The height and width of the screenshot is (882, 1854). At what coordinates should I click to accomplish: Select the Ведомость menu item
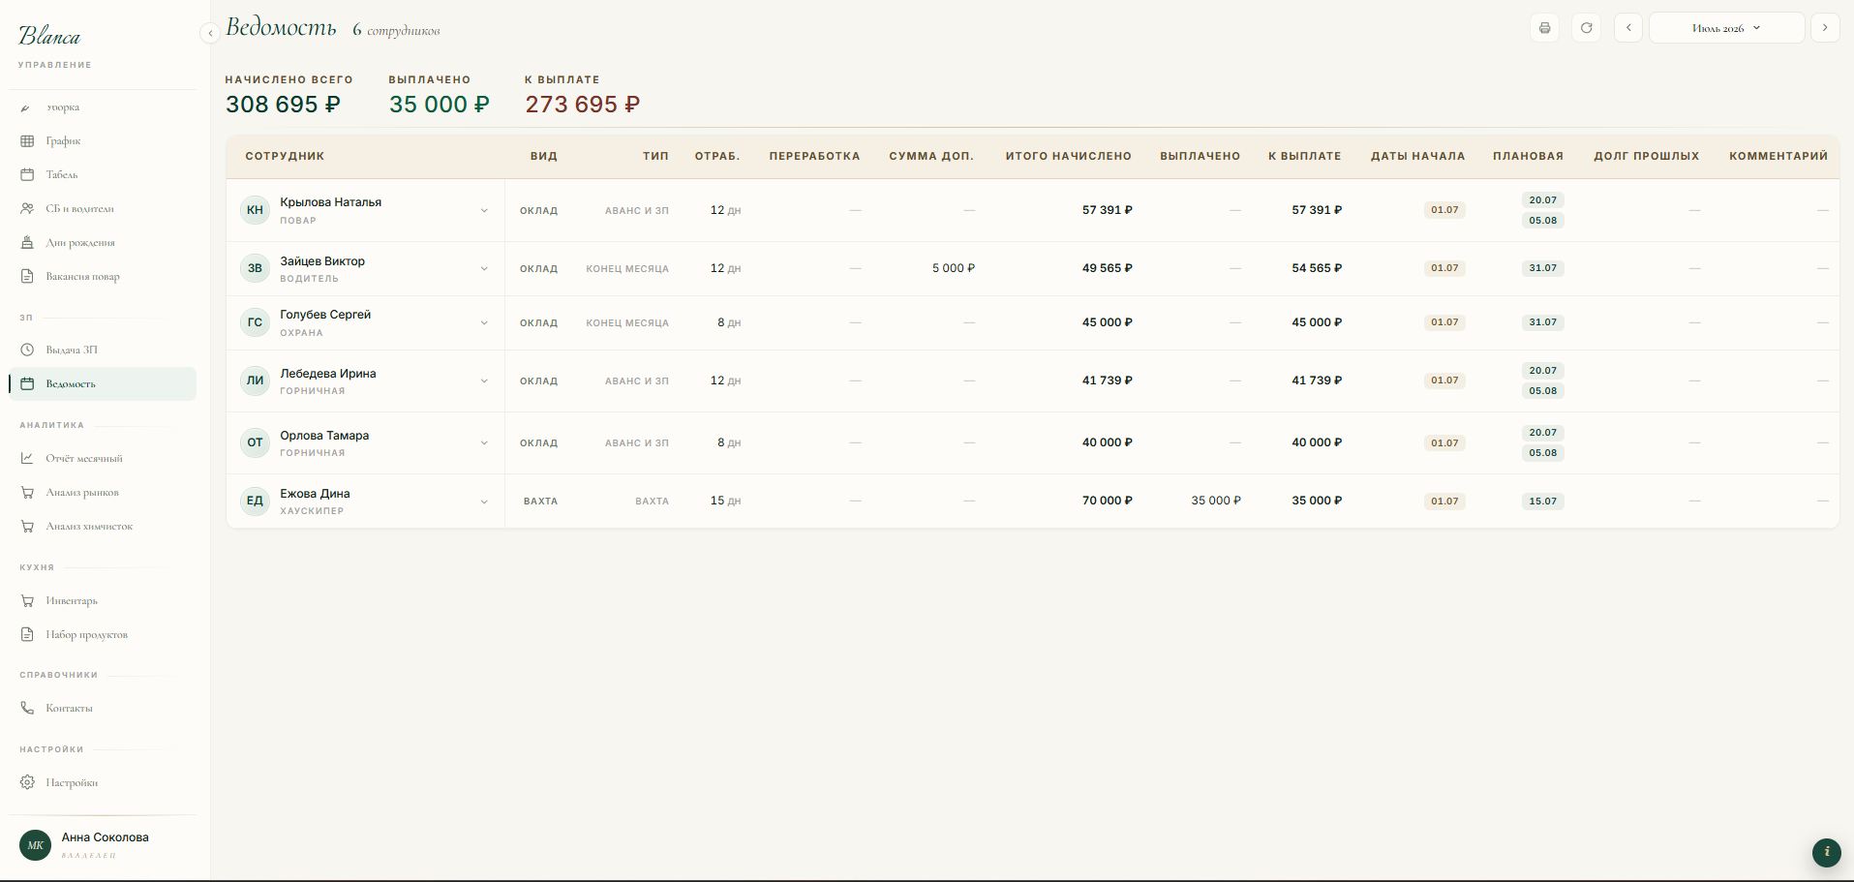click(x=103, y=384)
